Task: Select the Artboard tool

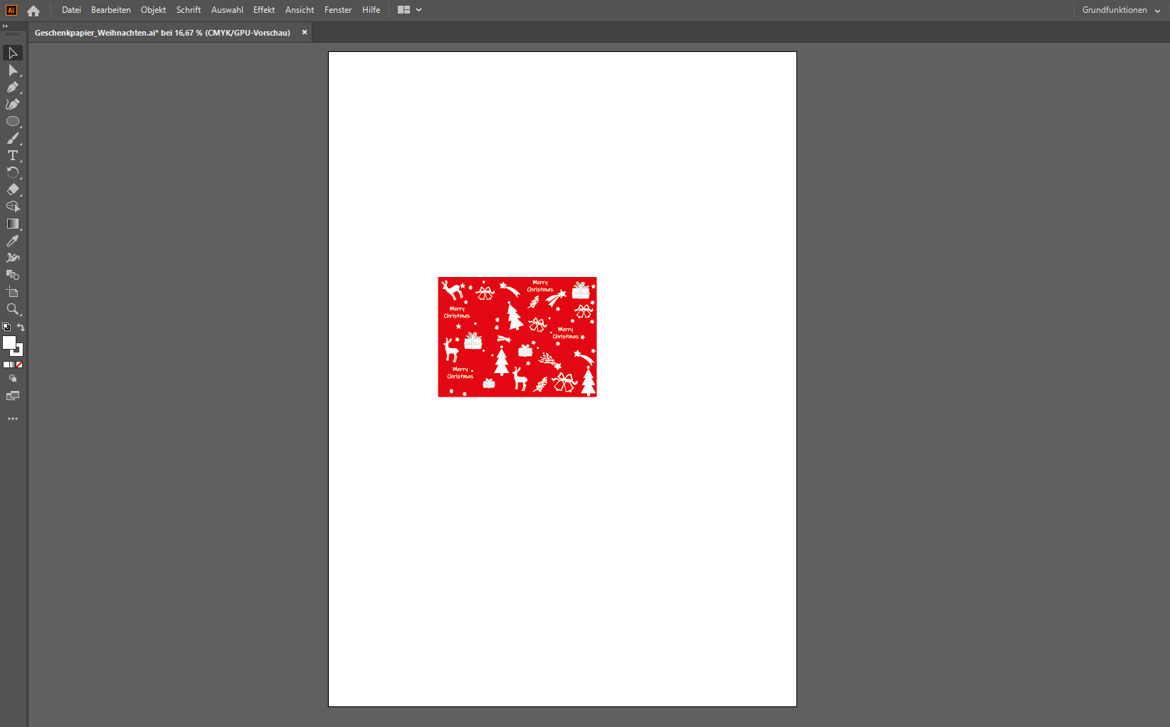Action: (x=13, y=293)
